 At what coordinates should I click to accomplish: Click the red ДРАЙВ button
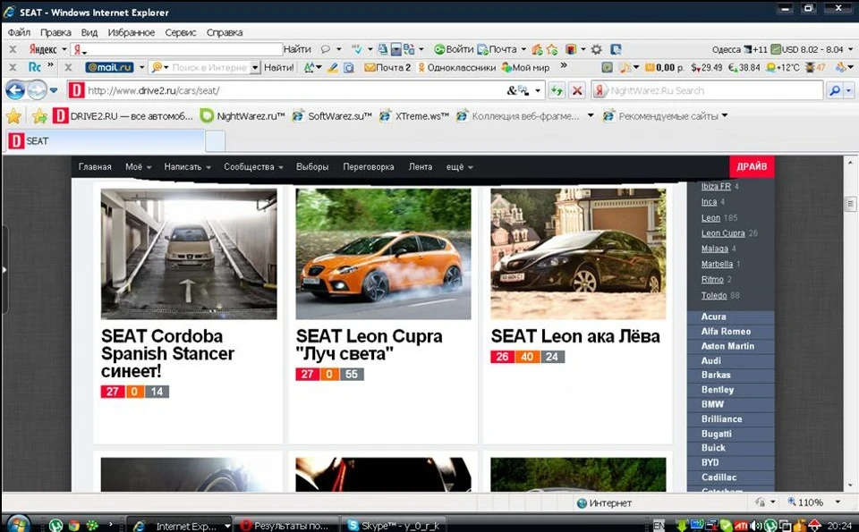coord(752,166)
